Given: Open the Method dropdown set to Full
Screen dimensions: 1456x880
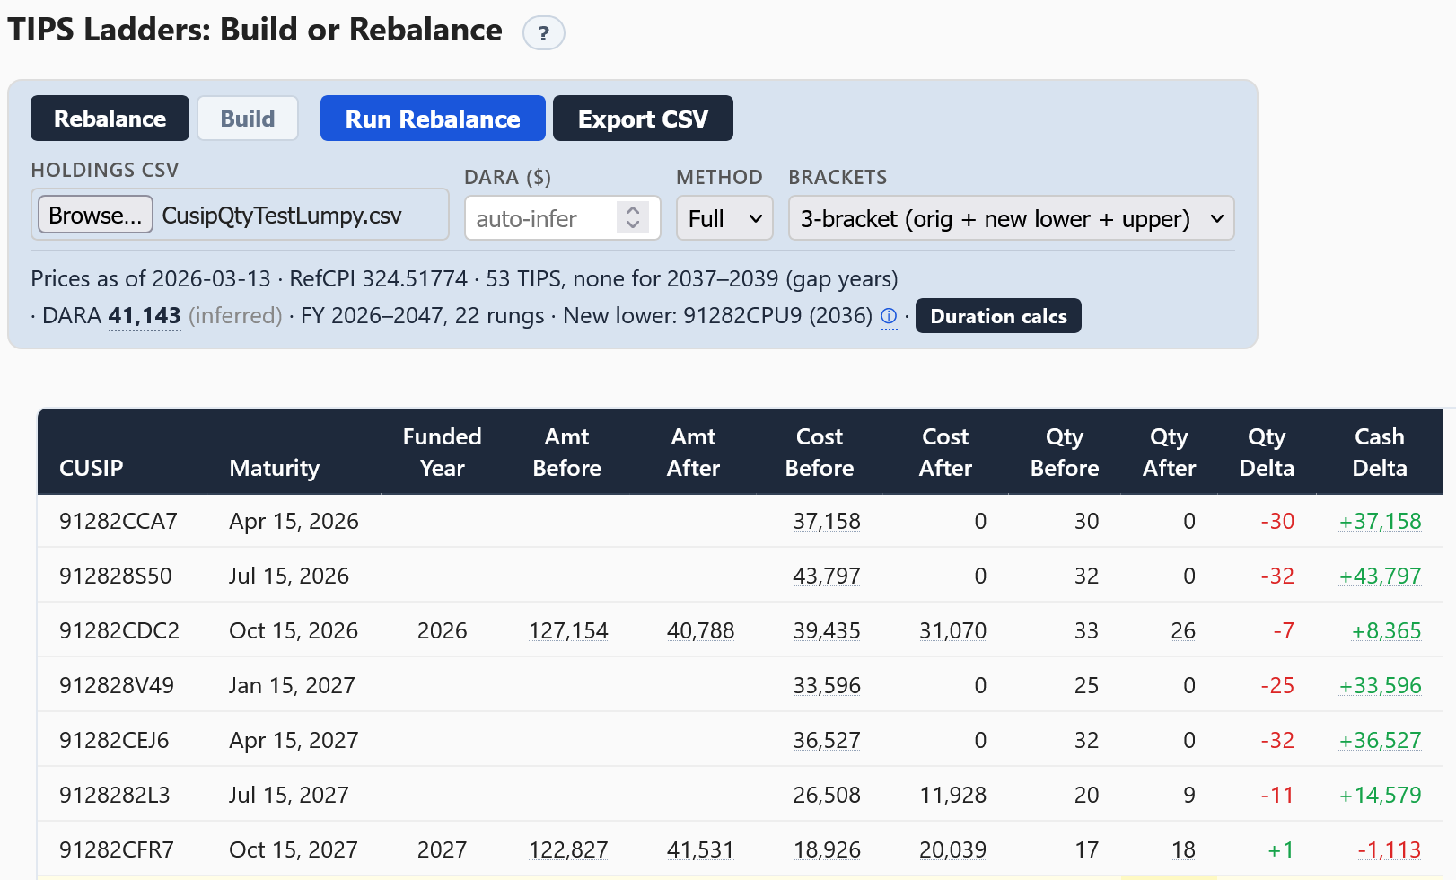Looking at the screenshot, I should 724,218.
